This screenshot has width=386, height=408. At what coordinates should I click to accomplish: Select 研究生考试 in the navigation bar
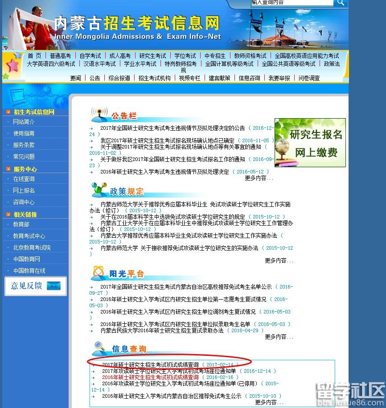pyautogui.click(x=152, y=56)
